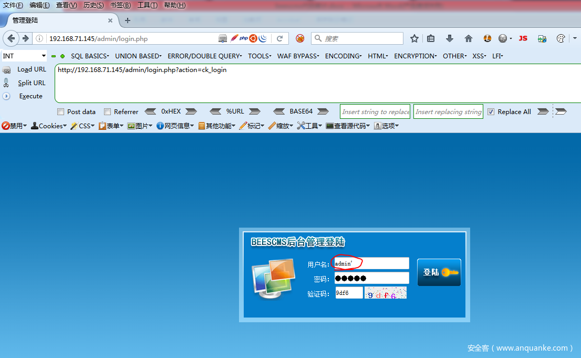The image size is (581, 358).
Task: Bookmark this page with the star icon
Action: (414, 38)
